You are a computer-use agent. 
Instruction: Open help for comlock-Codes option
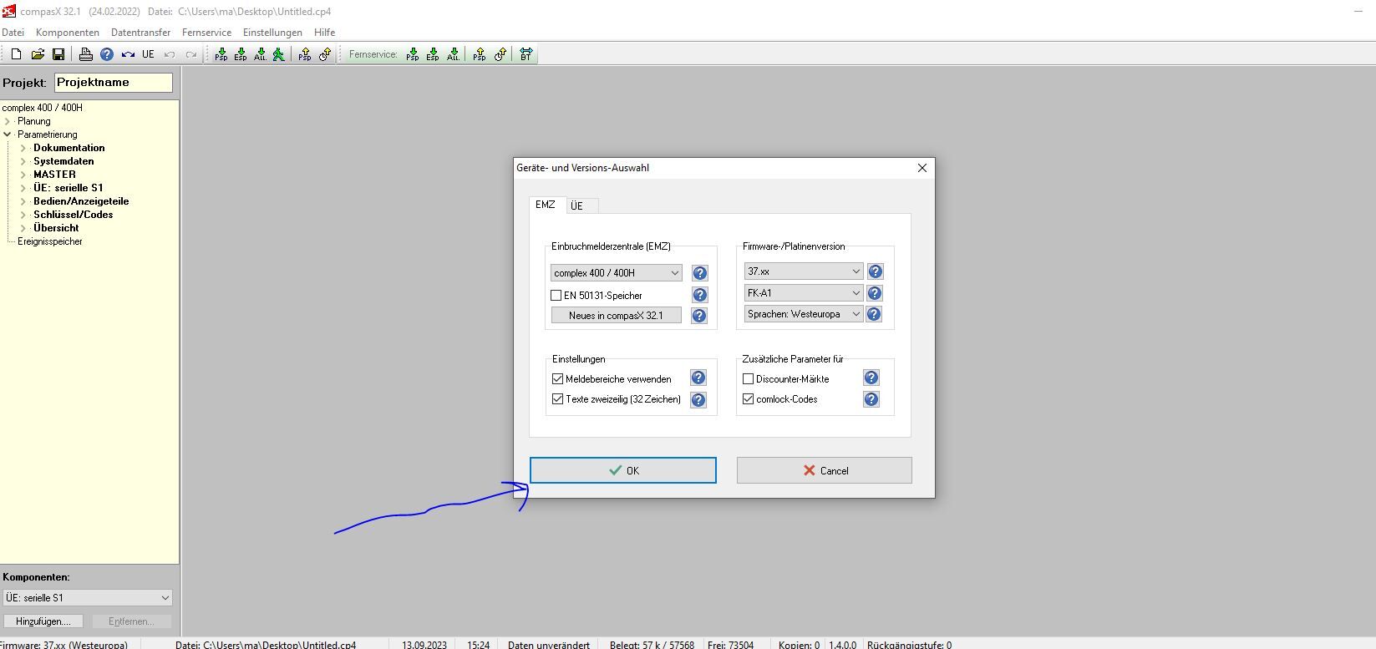pos(871,399)
